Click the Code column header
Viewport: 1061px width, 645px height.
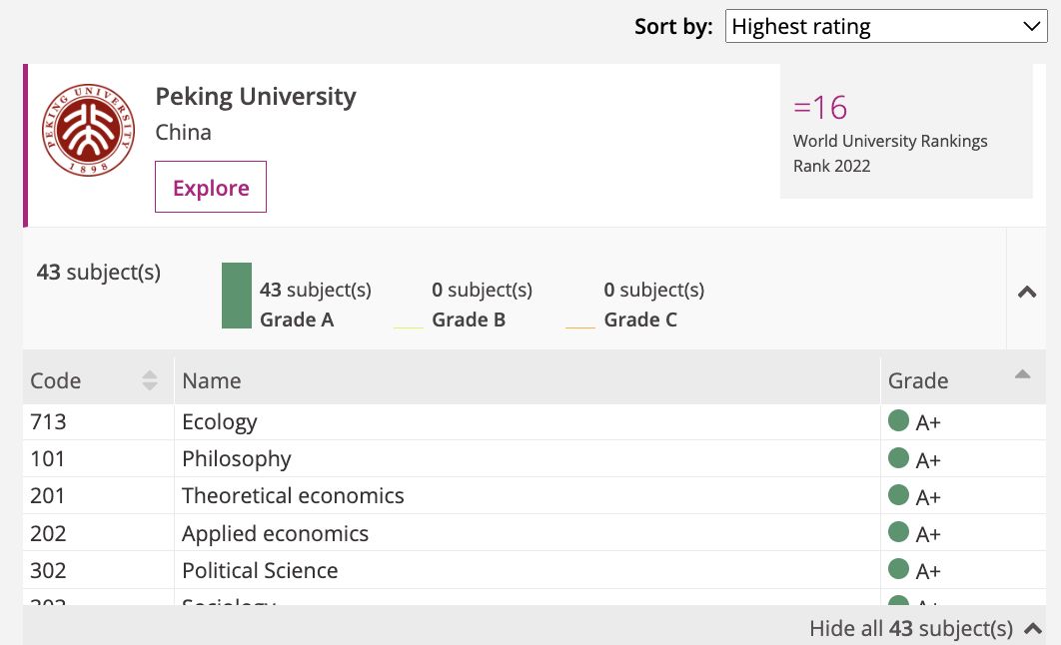coord(56,380)
